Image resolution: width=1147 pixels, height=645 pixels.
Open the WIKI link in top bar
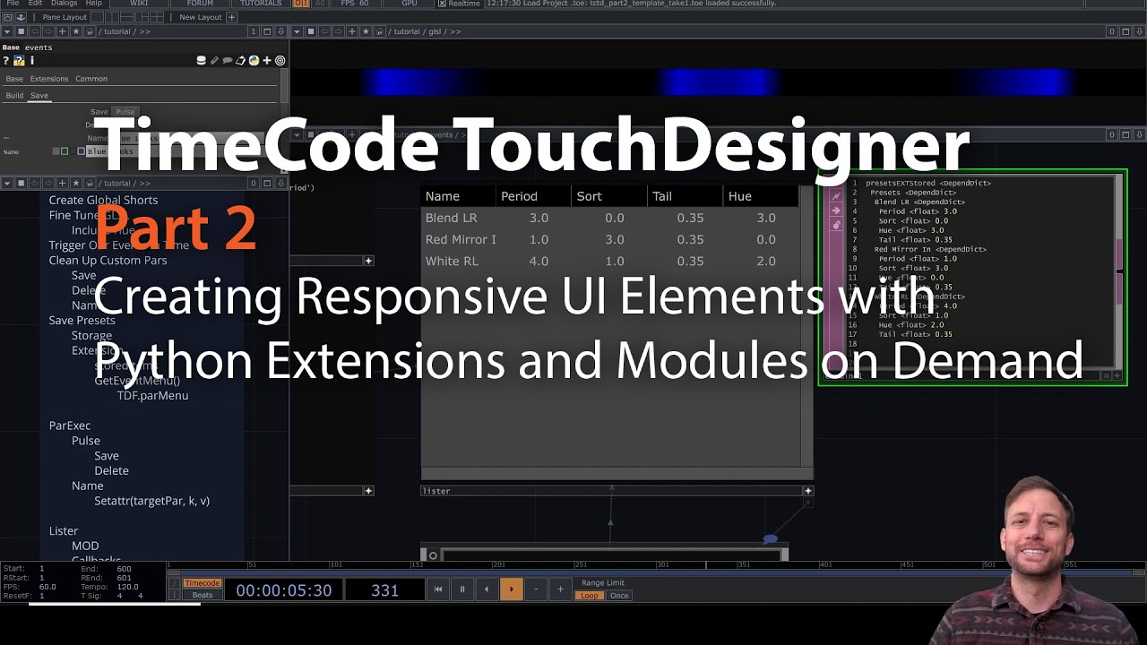pyautogui.click(x=139, y=4)
